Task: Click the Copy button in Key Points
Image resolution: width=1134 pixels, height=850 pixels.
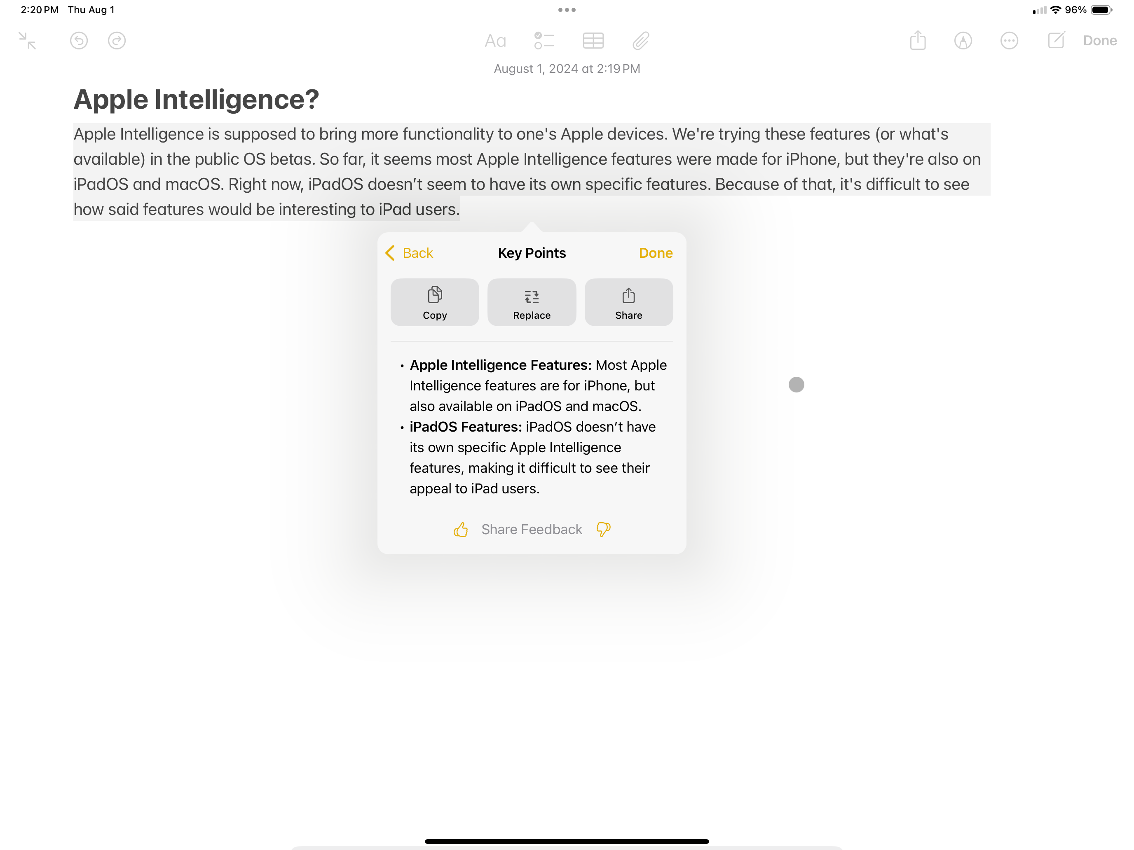Action: (435, 302)
